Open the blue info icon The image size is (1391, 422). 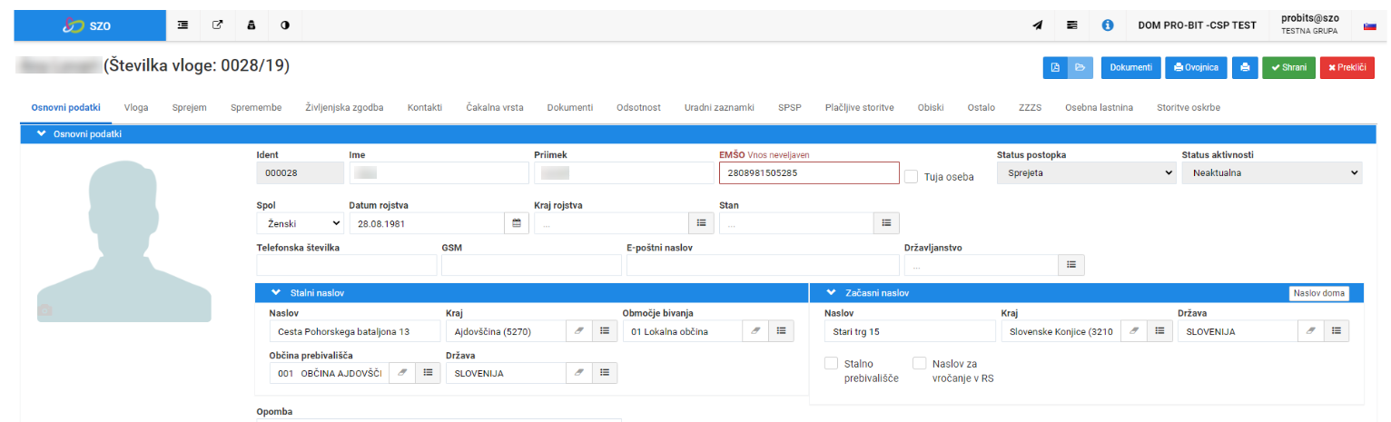click(1108, 25)
